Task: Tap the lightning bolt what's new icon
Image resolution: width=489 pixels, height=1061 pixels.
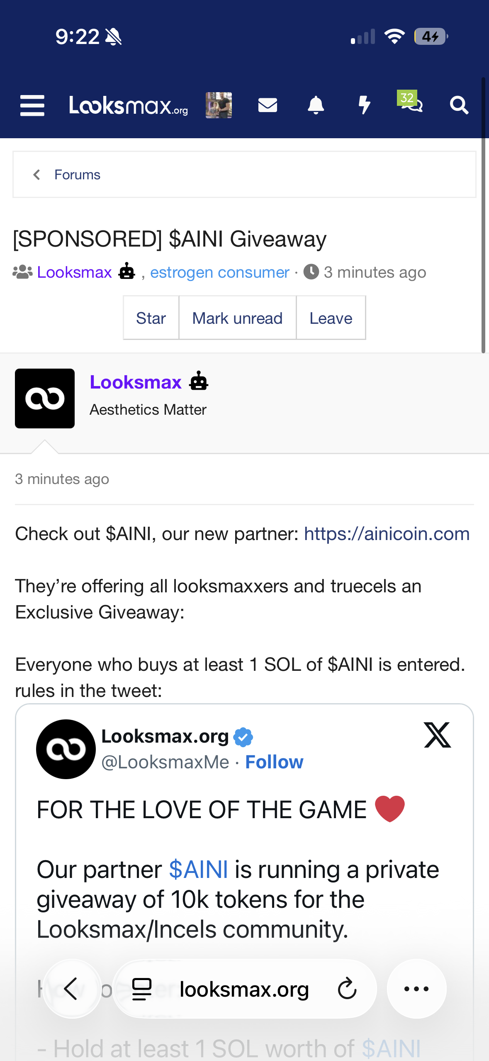Action: pyautogui.click(x=364, y=105)
